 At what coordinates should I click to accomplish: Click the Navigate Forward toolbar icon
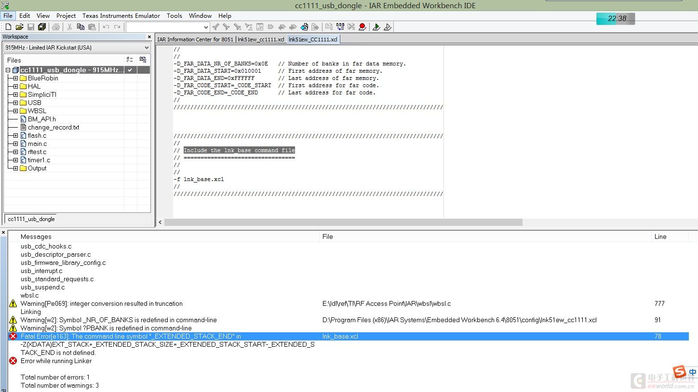click(315, 27)
